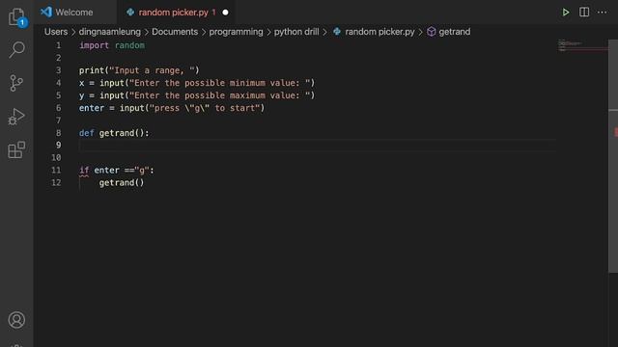618x347 pixels.
Task: Open the Extensions view icon
Action: 16,150
